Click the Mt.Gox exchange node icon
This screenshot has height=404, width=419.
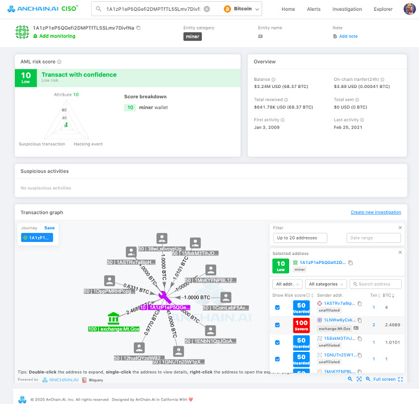point(113,318)
